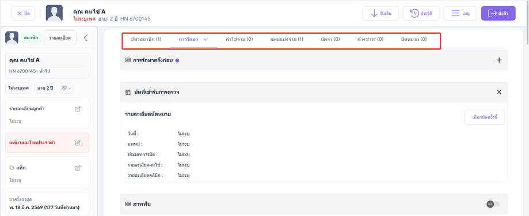Image resolution: width=529 pixels, height=216 pixels.
Task: Click the ปิด close button
Action: click(23, 13)
